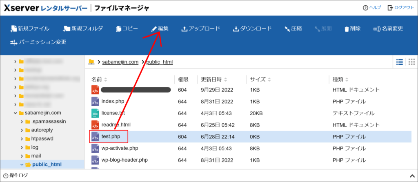The image size is (418, 182).
Task: Click the root folder icon in breadcrumb
Action: (x=91, y=62)
